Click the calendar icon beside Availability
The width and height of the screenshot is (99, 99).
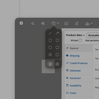coord(67,85)
